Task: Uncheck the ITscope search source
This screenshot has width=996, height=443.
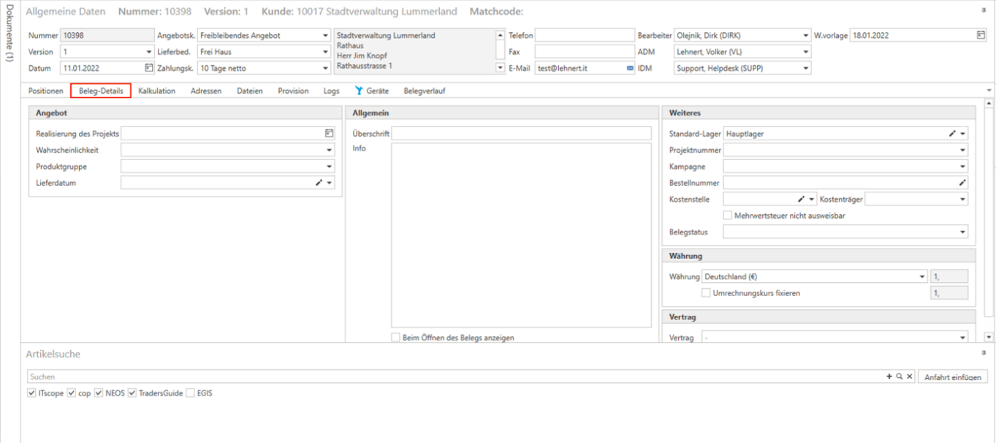Action: [31, 393]
